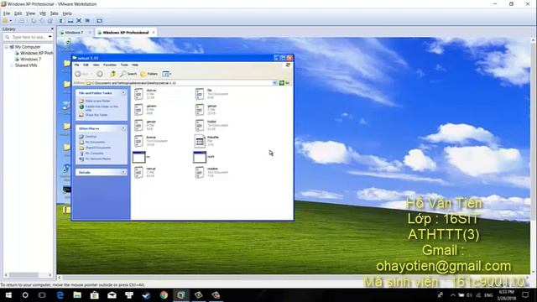Click Publish this folder to the Web

[x=102, y=108]
